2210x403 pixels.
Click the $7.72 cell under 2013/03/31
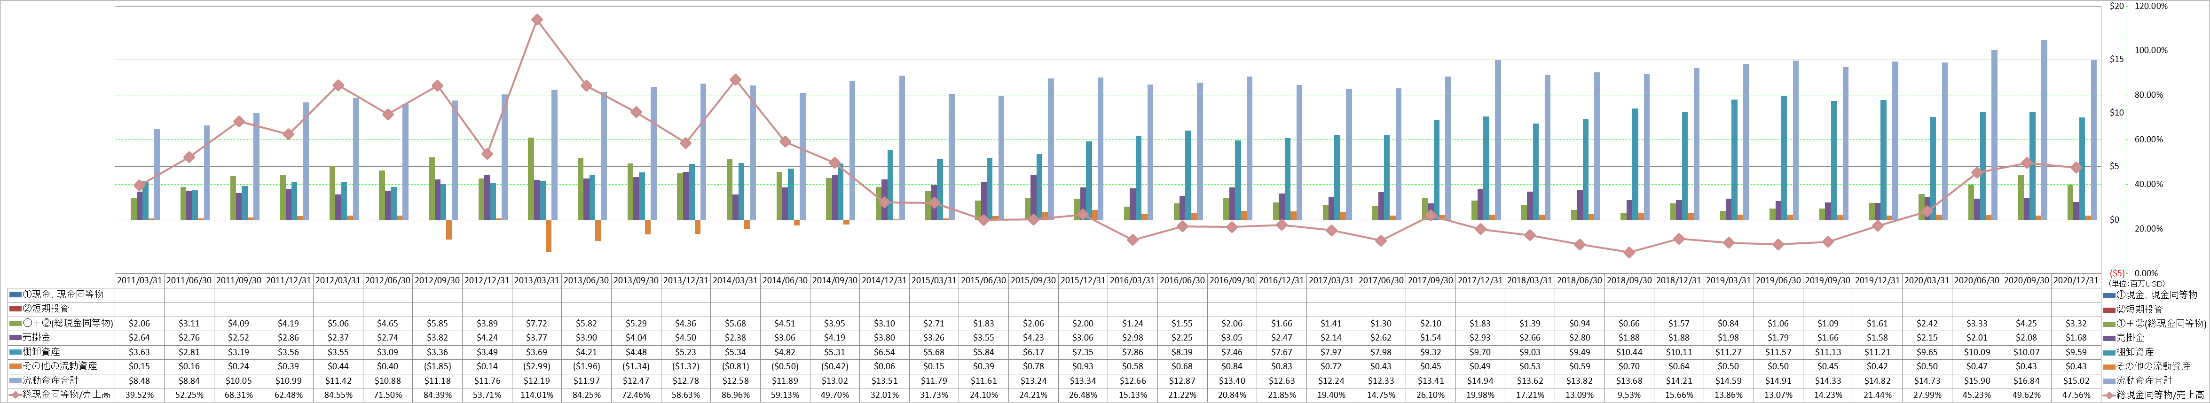[x=537, y=323]
